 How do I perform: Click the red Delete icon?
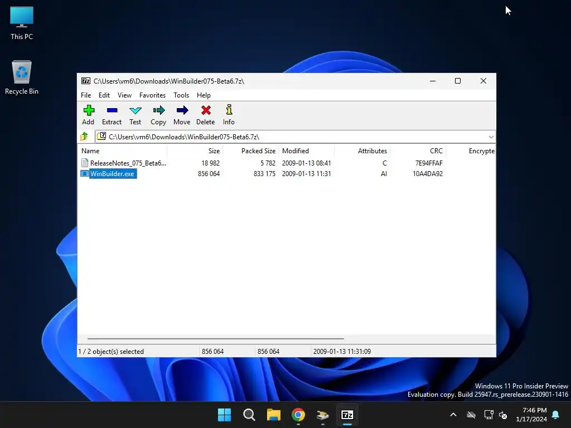coord(206,110)
